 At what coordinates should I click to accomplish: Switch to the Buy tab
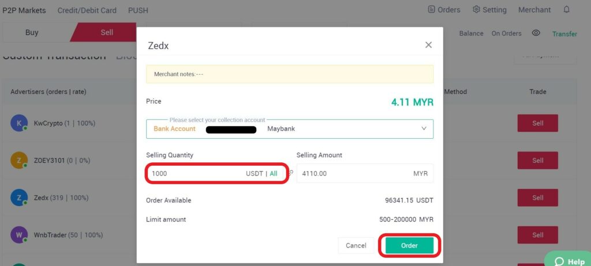tap(32, 32)
